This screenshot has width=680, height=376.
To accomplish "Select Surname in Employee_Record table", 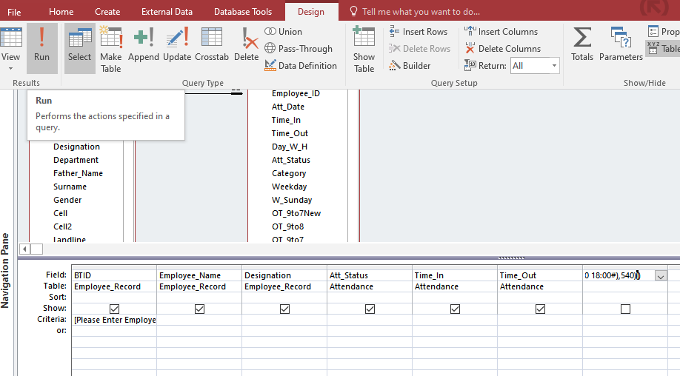I will tap(70, 187).
